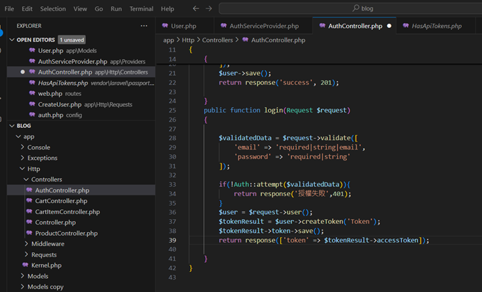The image size is (482, 292).
Task: Switch to the HasApiTokens.php tab
Action: click(436, 26)
